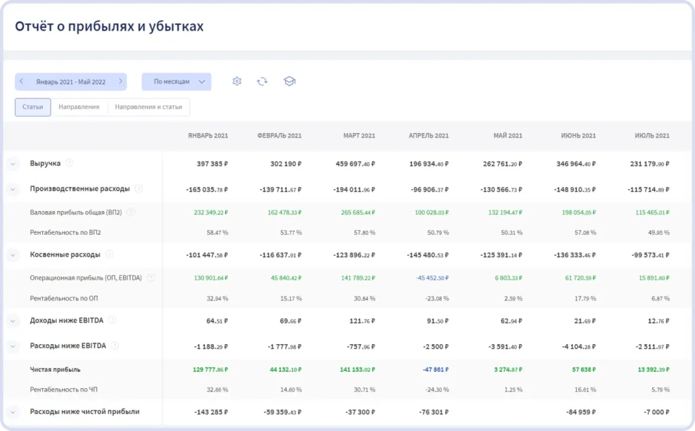Select the Статьи tab

click(x=33, y=107)
